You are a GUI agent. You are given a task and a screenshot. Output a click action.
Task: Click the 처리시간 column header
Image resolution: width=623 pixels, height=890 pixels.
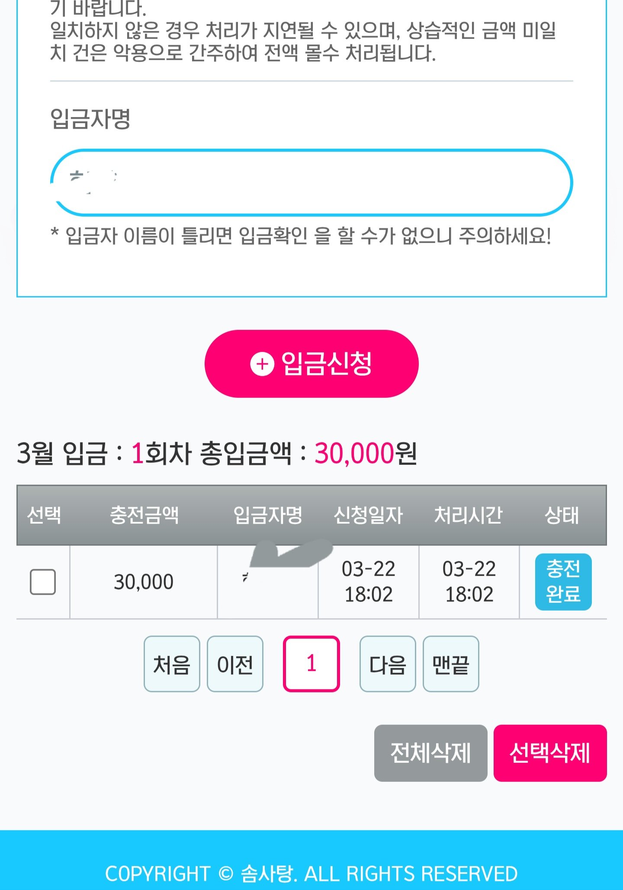(x=469, y=515)
